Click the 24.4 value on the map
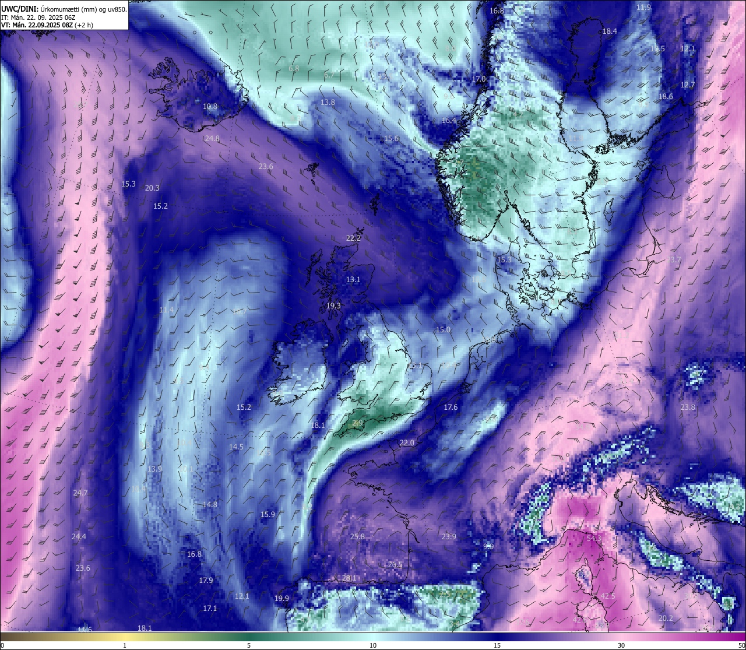 79,537
